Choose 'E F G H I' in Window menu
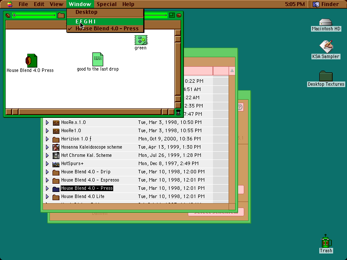 [x=105, y=21]
